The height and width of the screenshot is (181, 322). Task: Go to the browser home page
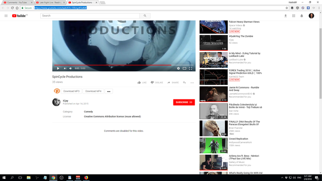[x=17, y=8]
